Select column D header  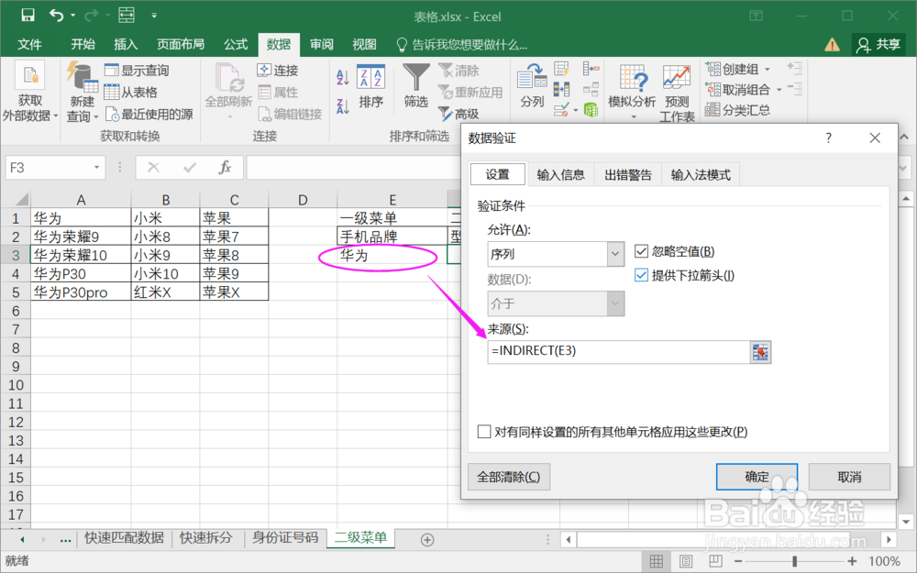(303, 199)
